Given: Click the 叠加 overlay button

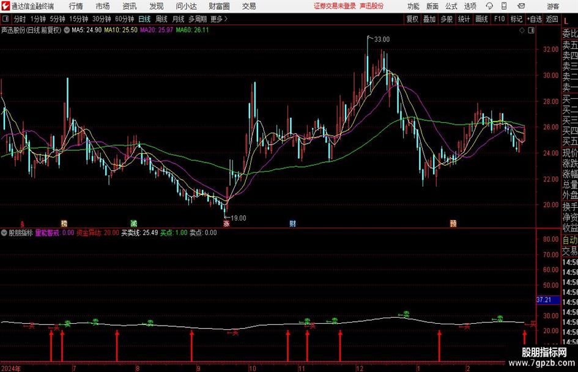Looking at the screenshot, I should [x=429, y=19].
